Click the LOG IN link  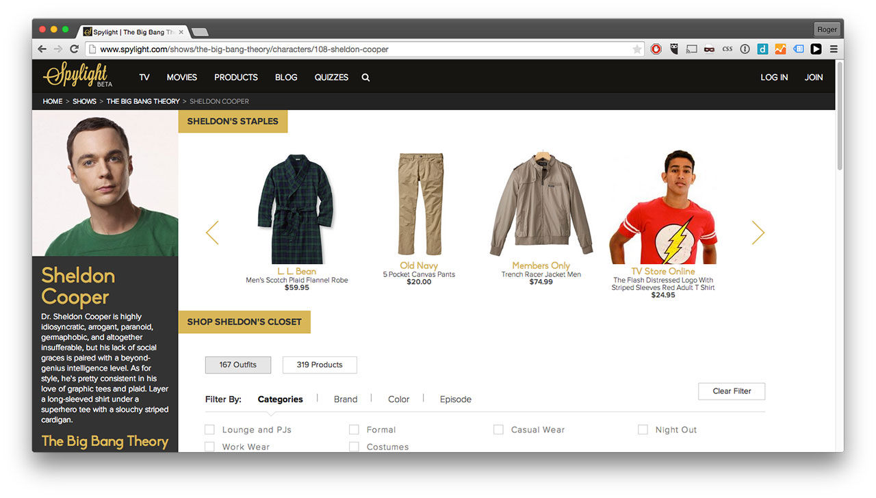point(774,77)
